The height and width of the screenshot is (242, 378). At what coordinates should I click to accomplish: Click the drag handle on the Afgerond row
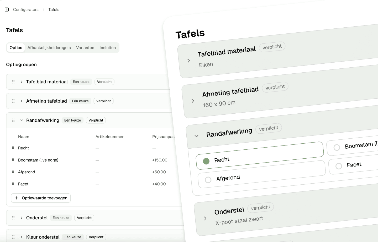coord(13,172)
